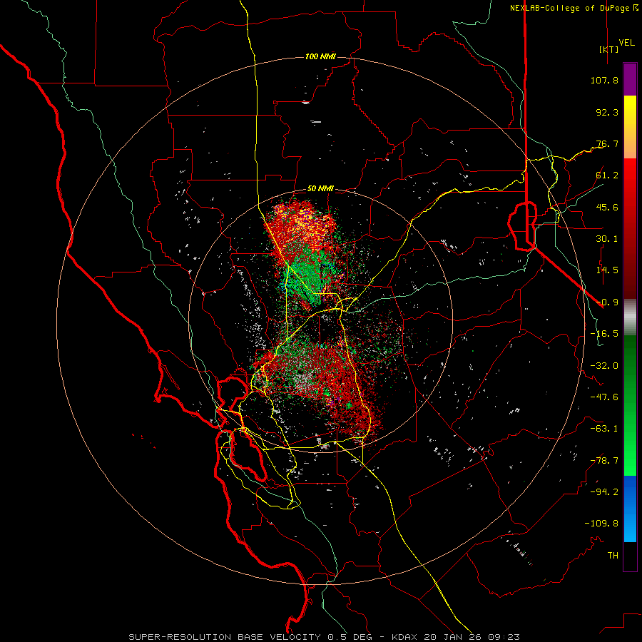
Task: Click the [KT] units label
Action: pos(608,49)
